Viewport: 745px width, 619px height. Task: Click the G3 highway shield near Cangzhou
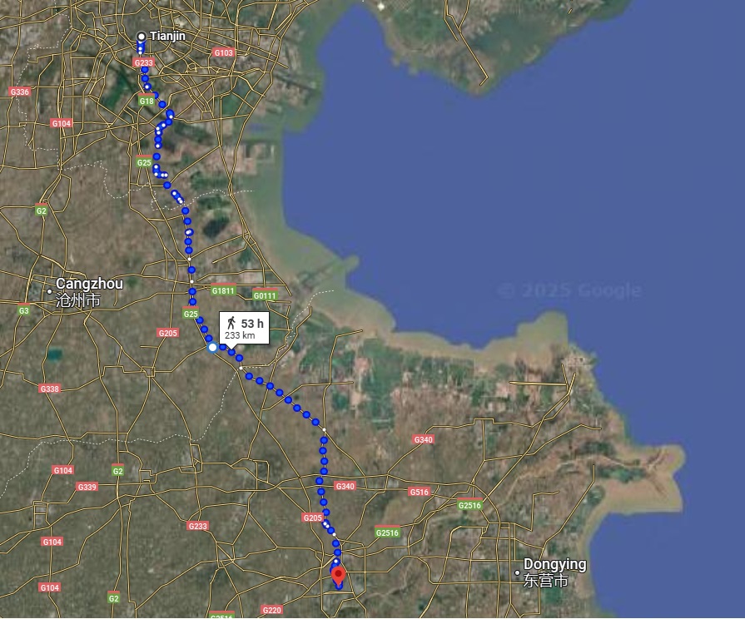(24, 310)
